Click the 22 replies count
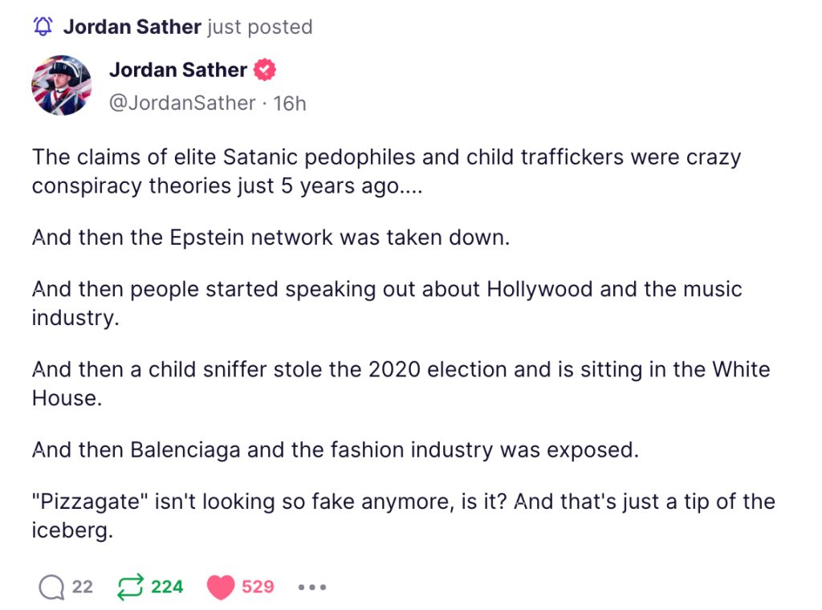Screen dimensions: 822x610 click(82, 587)
